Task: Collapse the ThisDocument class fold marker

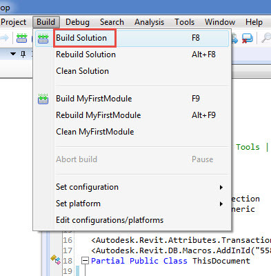Action: coord(86,261)
